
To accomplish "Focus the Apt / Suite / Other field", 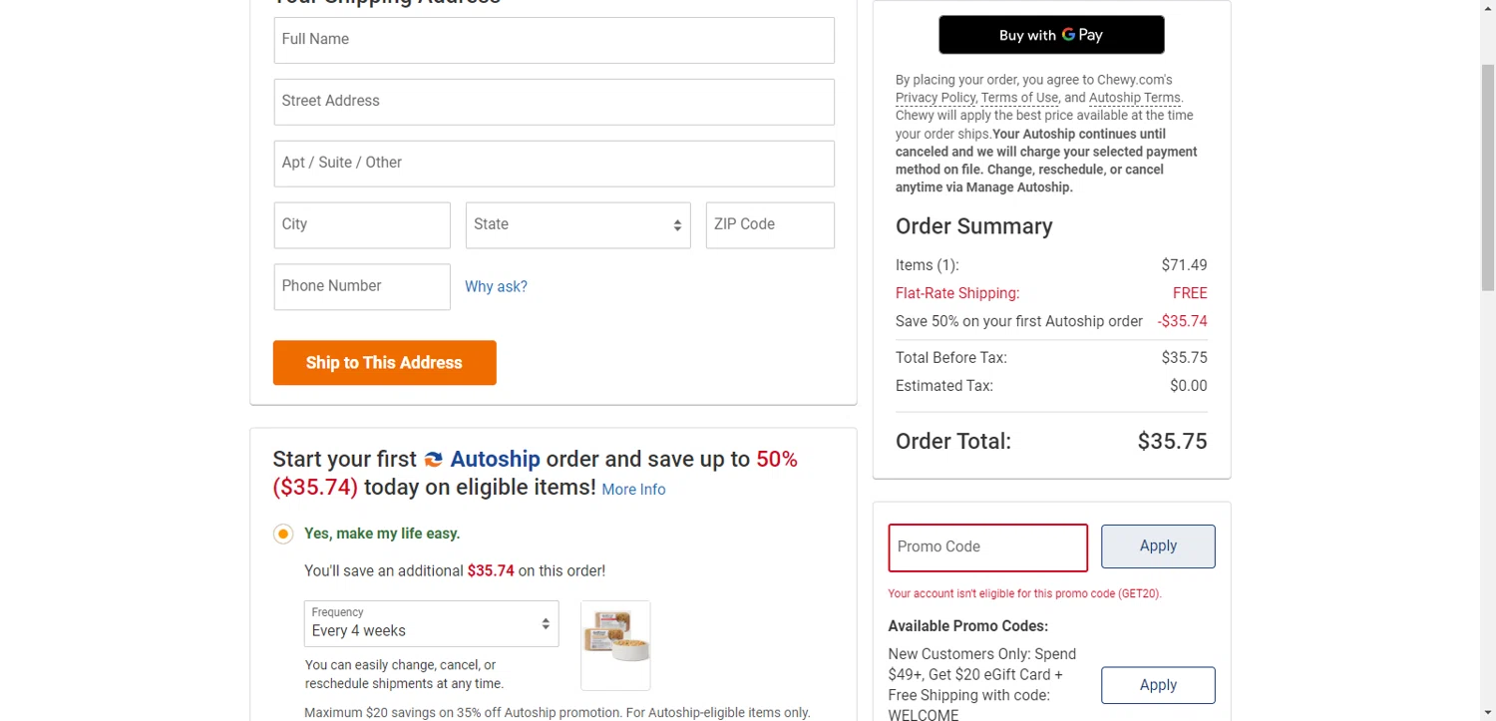I will click(x=554, y=164).
